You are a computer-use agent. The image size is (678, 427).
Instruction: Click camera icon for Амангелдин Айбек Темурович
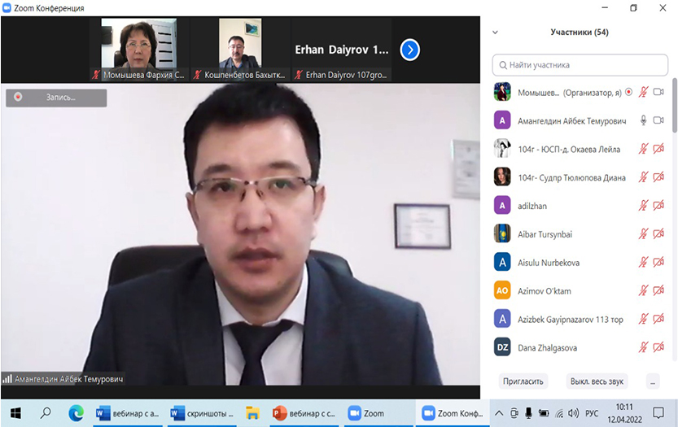coord(658,120)
